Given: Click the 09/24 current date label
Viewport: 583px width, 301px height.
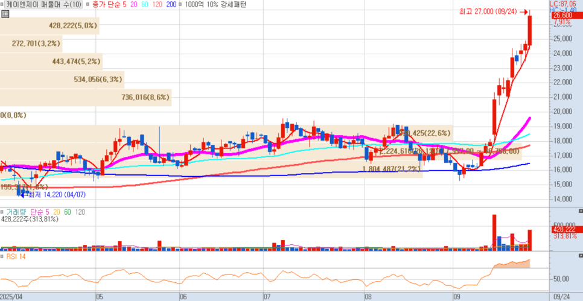Looking at the screenshot, I should tap(561, 297).
